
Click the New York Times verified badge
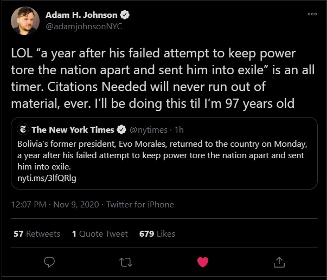121,130
